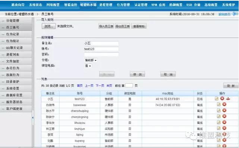Delete the lihuayou account row
This screenshot has width=239, height=148.
pos(224,122)
